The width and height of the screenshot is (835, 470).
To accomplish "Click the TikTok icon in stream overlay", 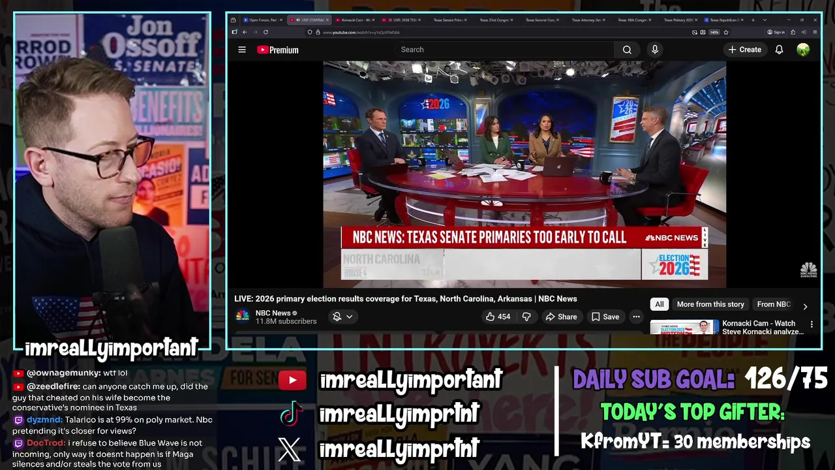I will coord(292,413).
